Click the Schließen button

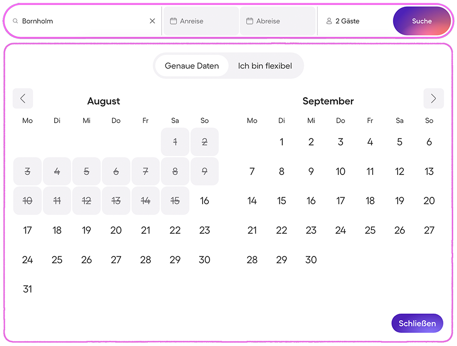(x=417, y=323)
